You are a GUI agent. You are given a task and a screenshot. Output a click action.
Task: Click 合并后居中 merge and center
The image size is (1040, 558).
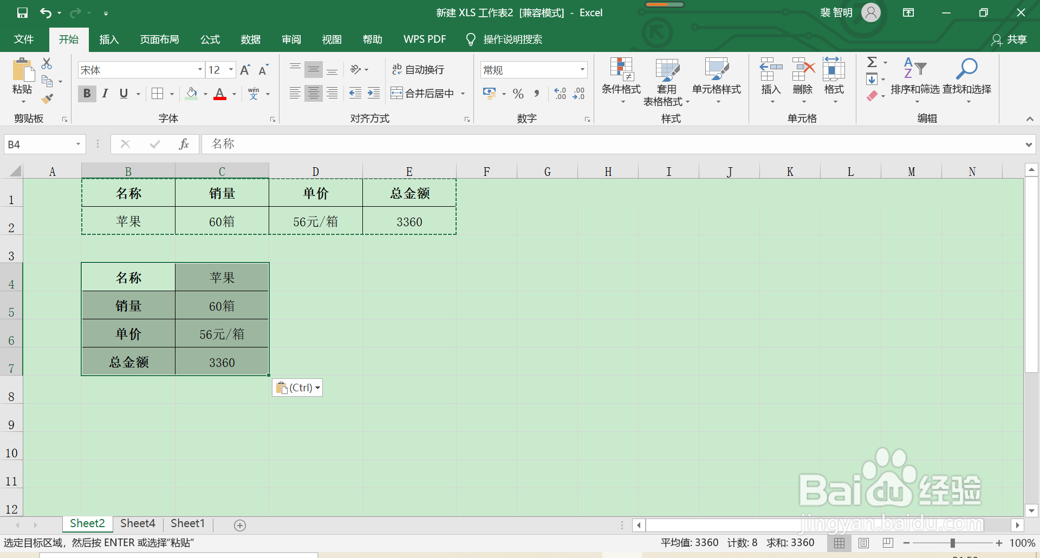pyautogui.click(x=422, y=94)
